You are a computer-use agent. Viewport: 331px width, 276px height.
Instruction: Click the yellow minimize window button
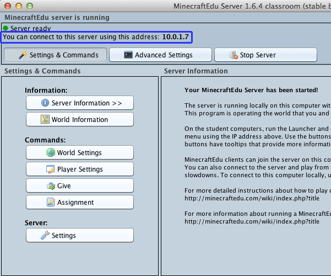19,6
